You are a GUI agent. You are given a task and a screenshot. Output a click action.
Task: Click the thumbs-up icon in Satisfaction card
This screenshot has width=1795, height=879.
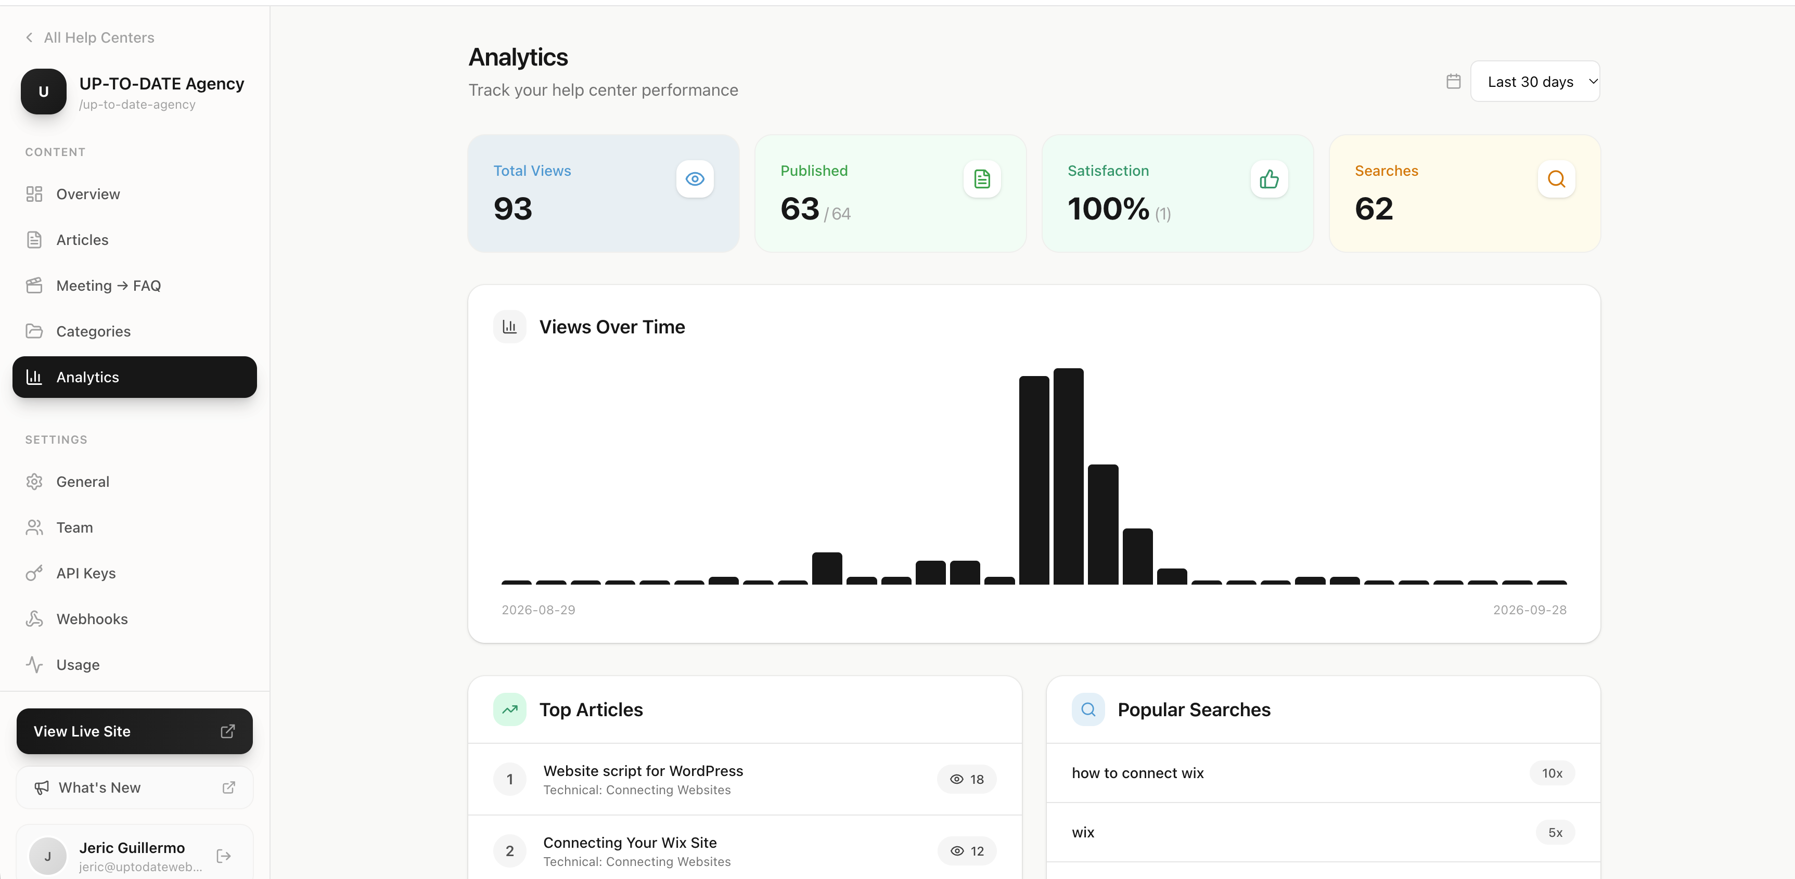click(x=1269, y=179)
